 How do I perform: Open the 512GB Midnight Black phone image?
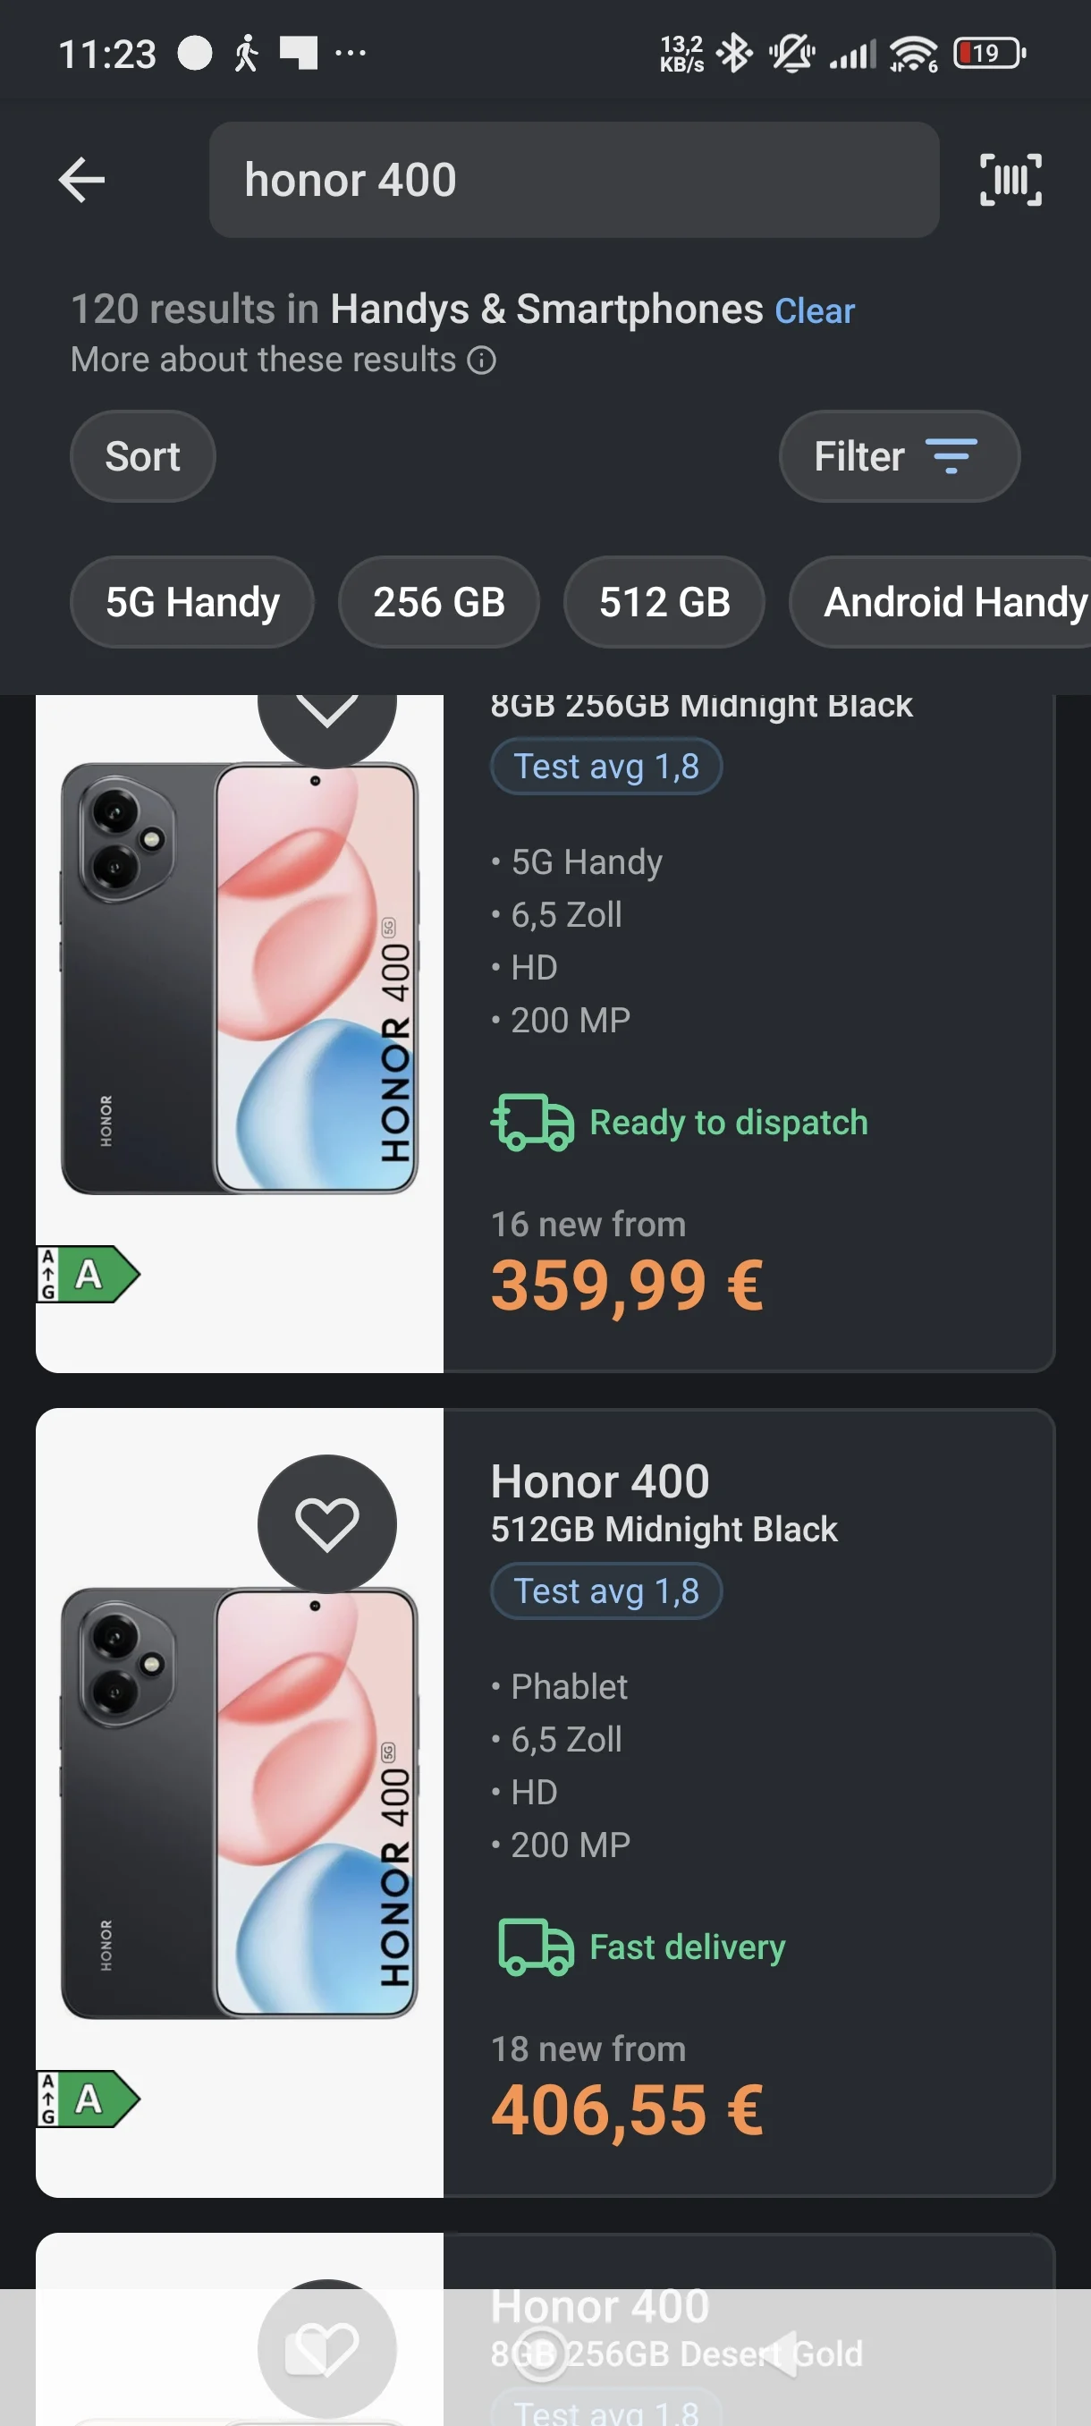(239, 1803)
